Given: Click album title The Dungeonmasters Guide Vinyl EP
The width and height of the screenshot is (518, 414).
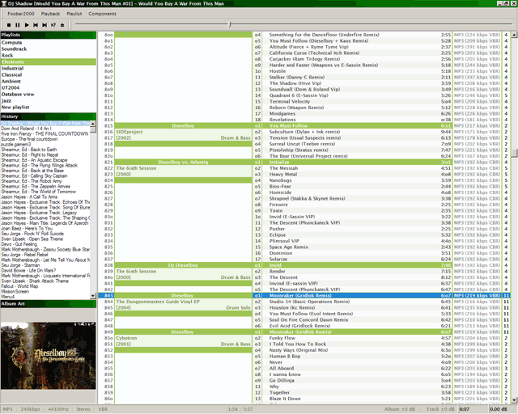Looking at the screenshot, I should (158, 302).
